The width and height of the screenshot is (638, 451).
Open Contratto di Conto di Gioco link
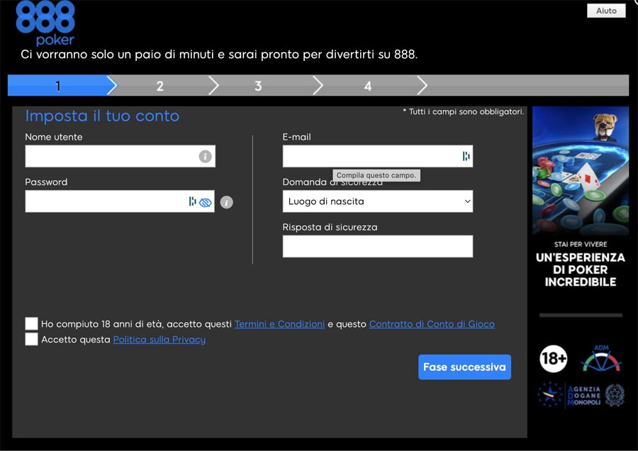432,324
